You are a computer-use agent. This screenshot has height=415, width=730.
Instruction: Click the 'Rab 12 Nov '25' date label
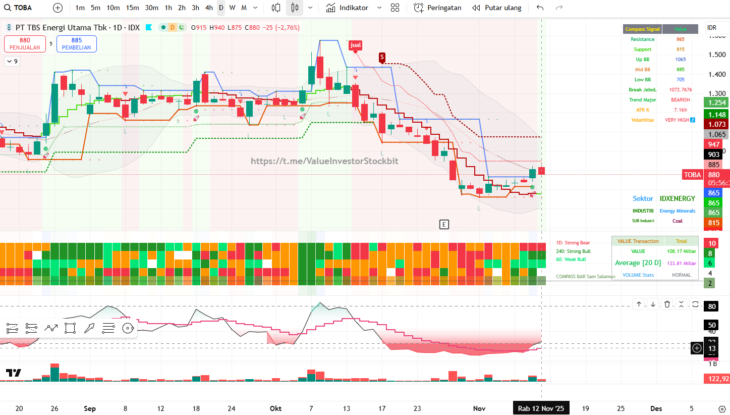point(541,408)
